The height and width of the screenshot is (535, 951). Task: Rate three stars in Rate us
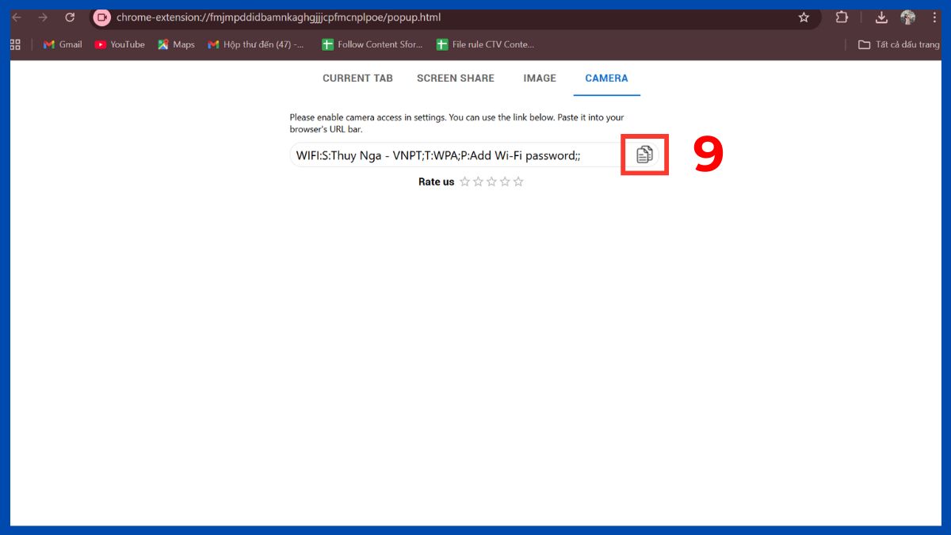(491, 182)
